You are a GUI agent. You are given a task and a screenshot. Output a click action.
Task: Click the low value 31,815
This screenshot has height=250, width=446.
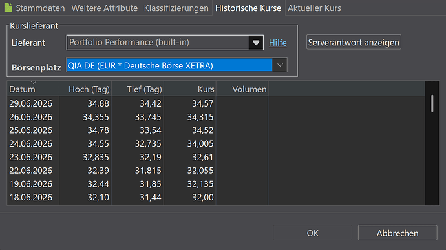click(x=148, y=171)
